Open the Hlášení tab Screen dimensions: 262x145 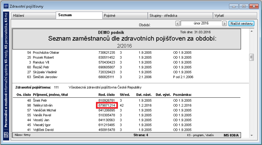click(33, 15)
